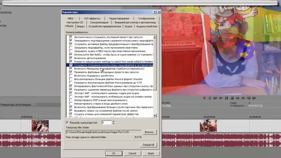
Task: Select the right video clip thumbnail on the timeline
Action: (x=208, y=126)
